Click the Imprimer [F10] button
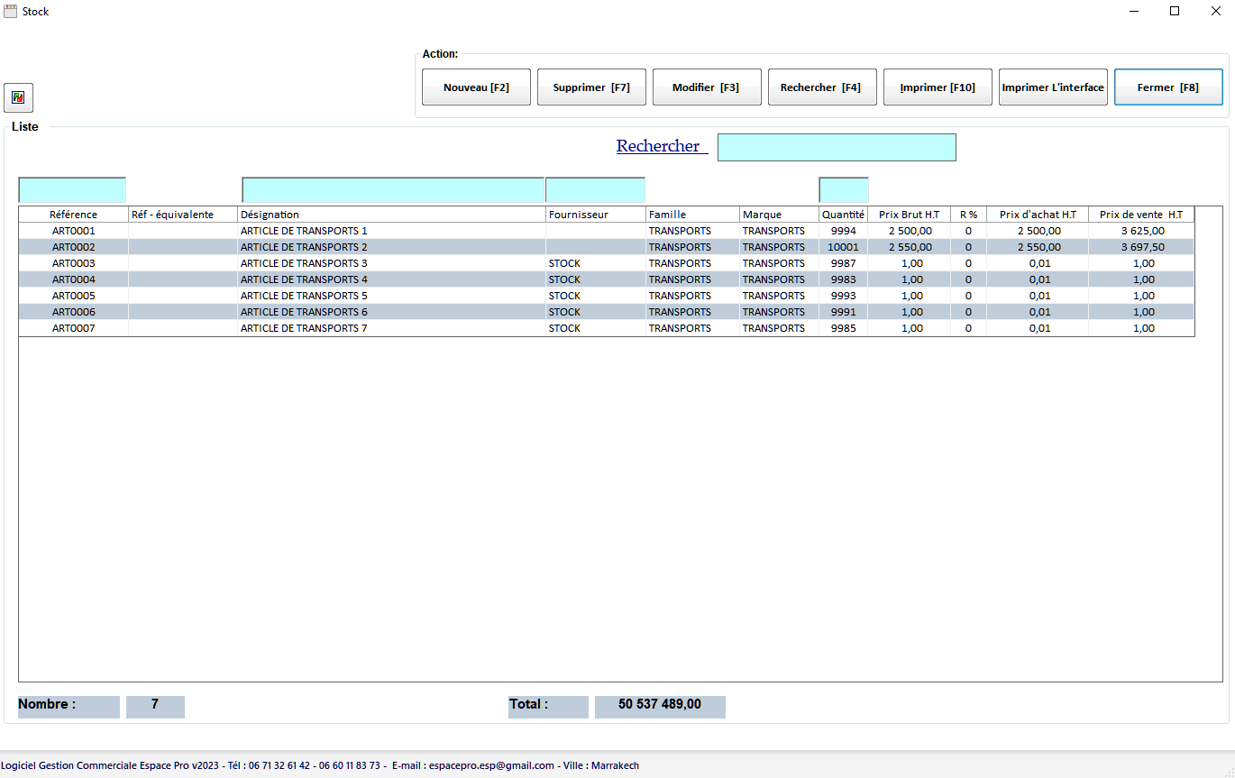The height and width of the screenshot is (778, 1235). (x=938, y=87)
